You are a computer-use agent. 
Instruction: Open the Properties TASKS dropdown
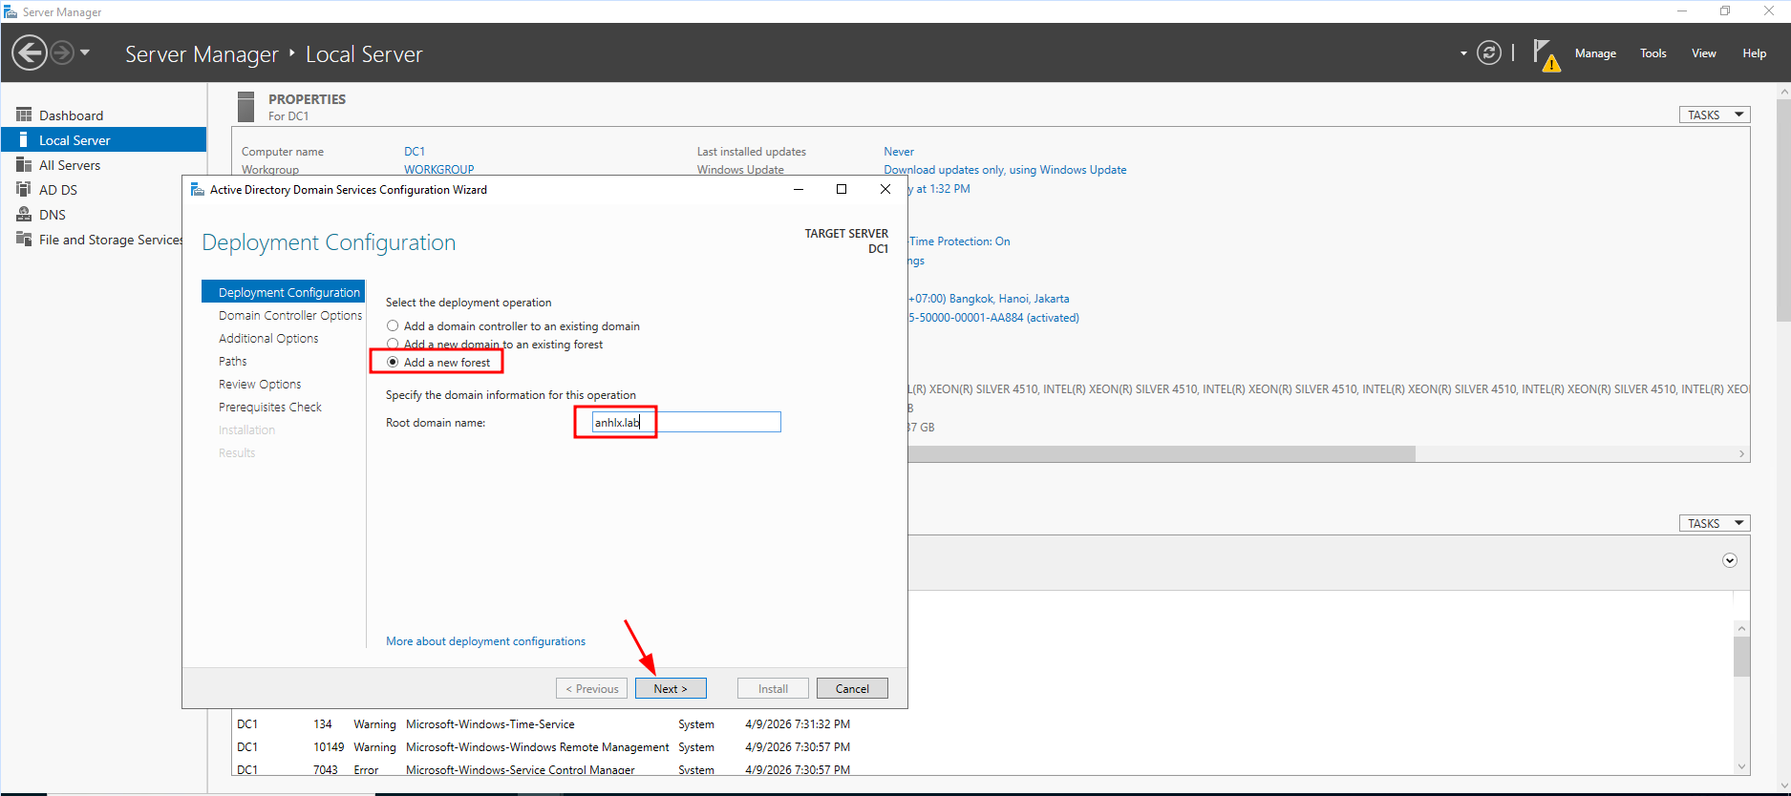pos(1714,115)
